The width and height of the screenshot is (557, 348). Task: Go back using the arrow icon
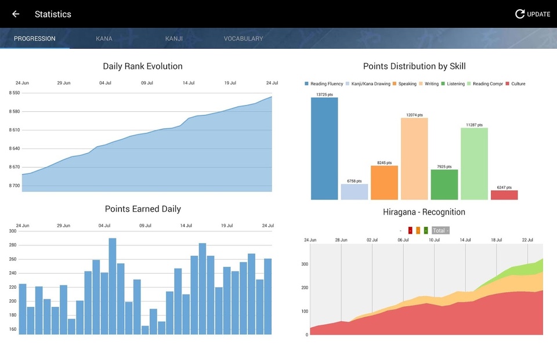[16, 14]
